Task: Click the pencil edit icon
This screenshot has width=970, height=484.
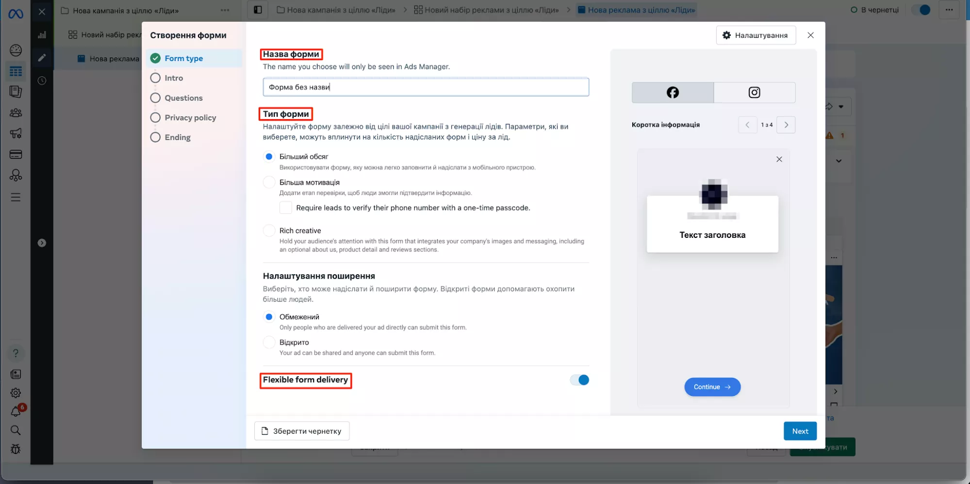Action: click(x=42, y=58)
